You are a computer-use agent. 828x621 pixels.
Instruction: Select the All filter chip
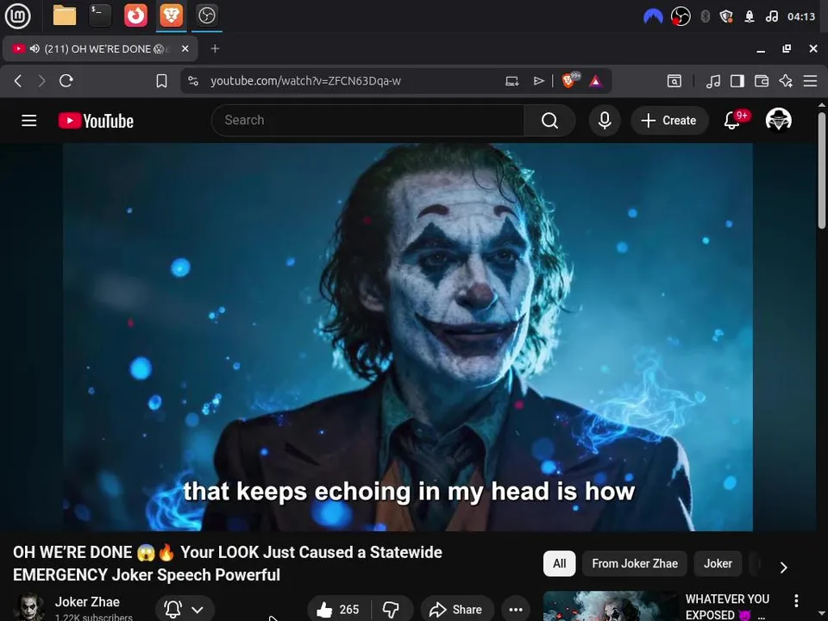tap(559, 563)
